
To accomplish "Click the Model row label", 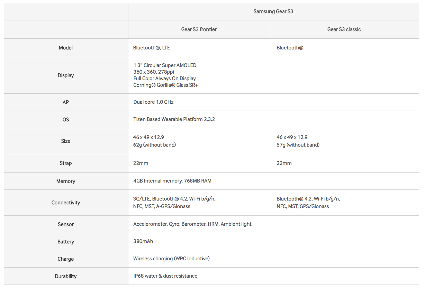I will click(x=66, y=48).
